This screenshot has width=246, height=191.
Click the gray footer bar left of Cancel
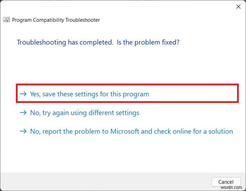click(105, 182)
